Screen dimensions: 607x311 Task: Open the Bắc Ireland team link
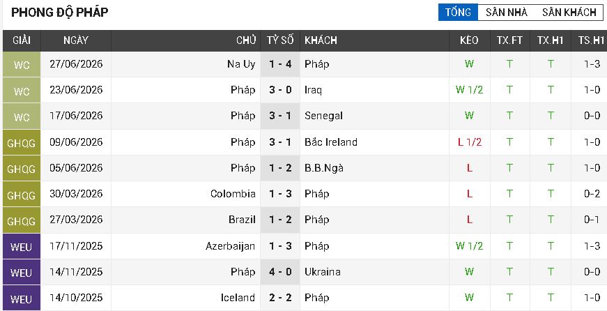tap(330, 142)
